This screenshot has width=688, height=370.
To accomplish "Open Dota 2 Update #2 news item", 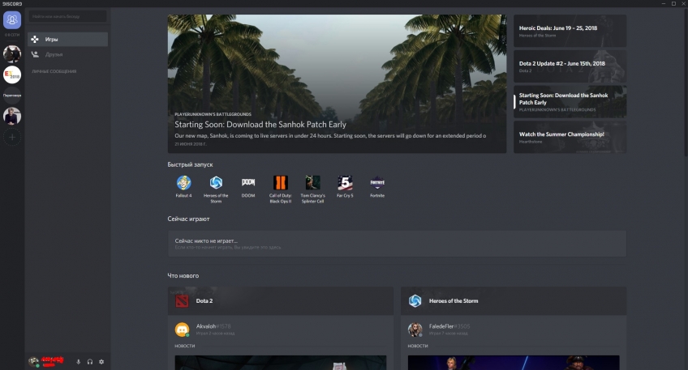I will [570, 66].
